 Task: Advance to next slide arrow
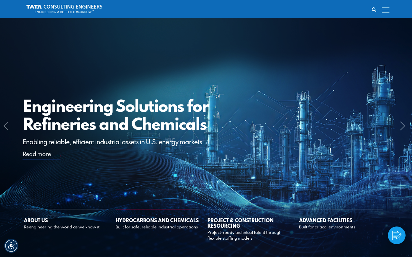coord(402,126)
